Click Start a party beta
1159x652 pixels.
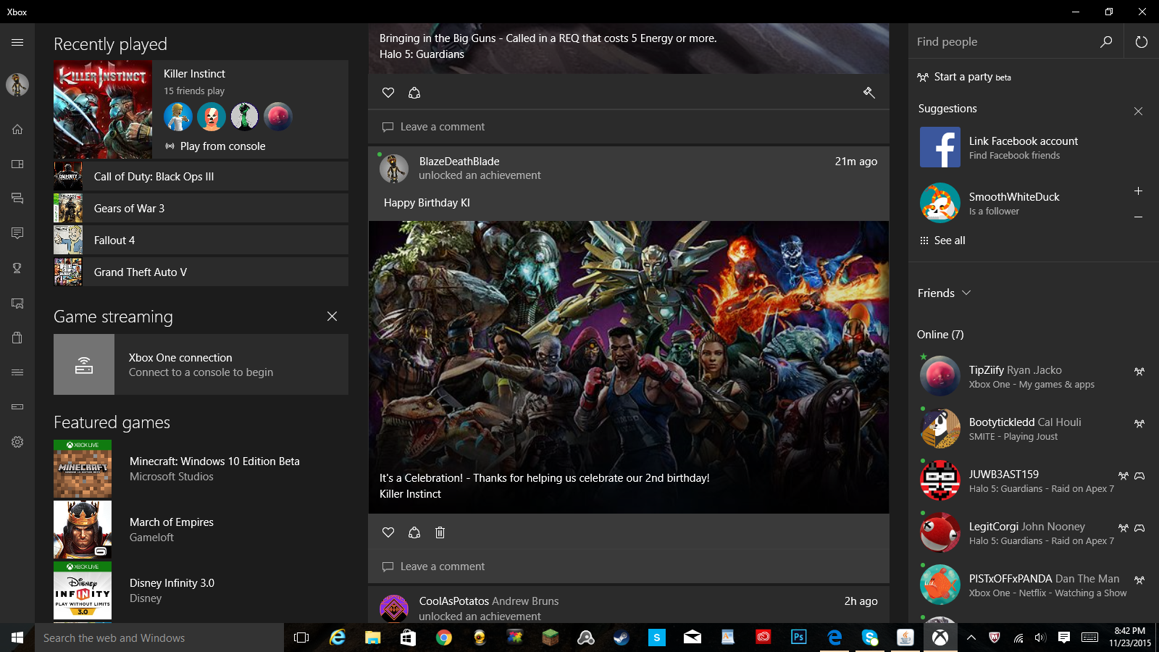(964, 77)
